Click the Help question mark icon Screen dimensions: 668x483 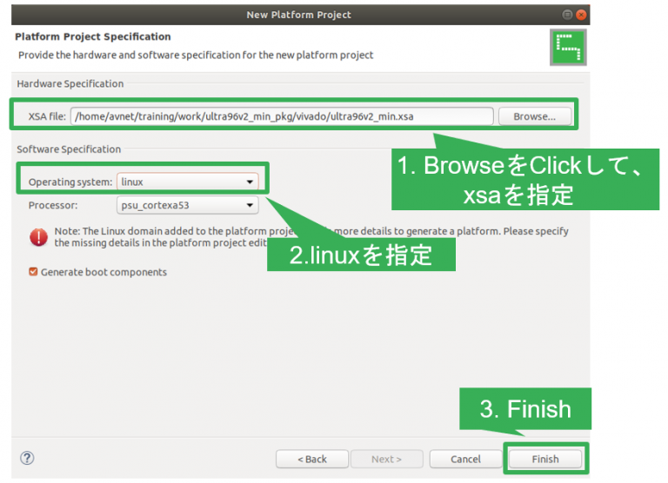tap(26, 458)
